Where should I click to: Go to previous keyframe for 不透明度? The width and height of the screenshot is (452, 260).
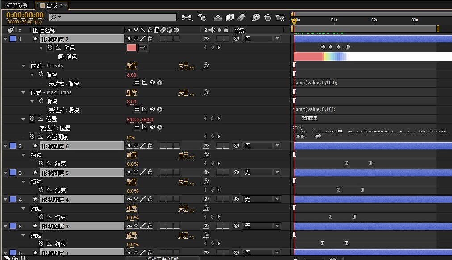click(205, 136)
